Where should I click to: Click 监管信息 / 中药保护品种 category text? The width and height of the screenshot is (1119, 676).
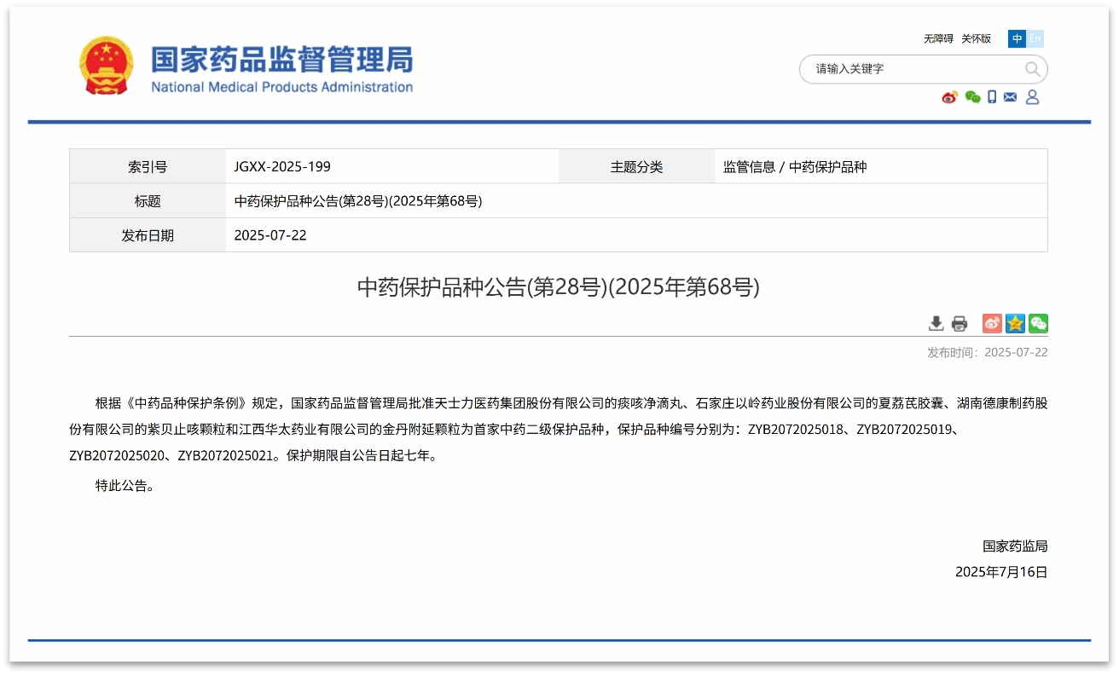pos(795,167)
